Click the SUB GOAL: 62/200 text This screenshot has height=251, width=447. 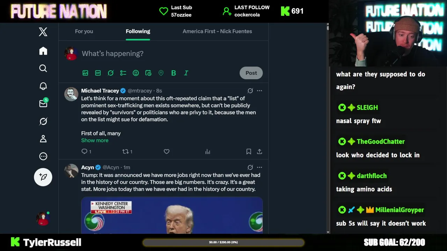click(x=394, y=242)
